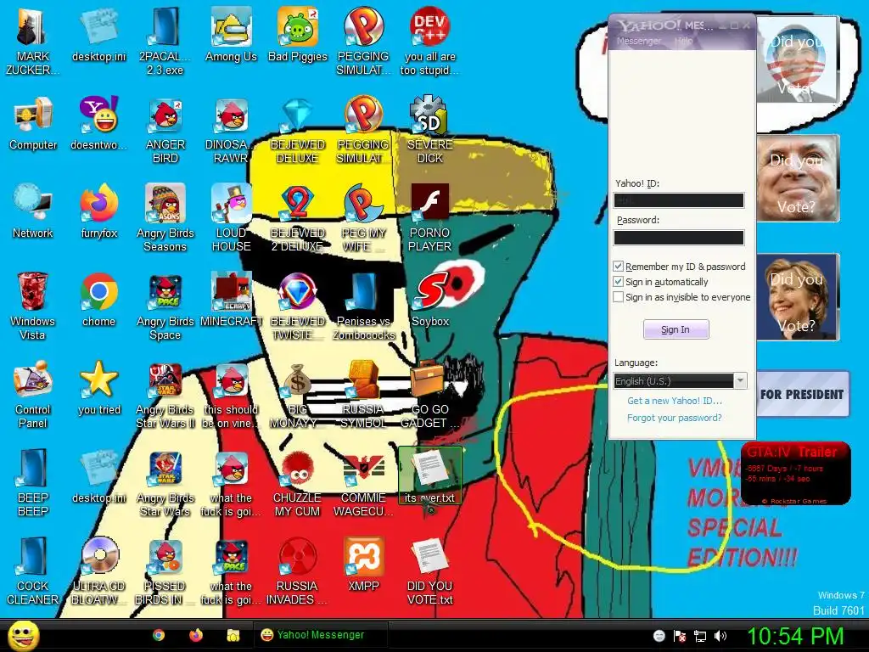Uncheck 'Sign in automatically'
The image size is (869, 652).
619,282
